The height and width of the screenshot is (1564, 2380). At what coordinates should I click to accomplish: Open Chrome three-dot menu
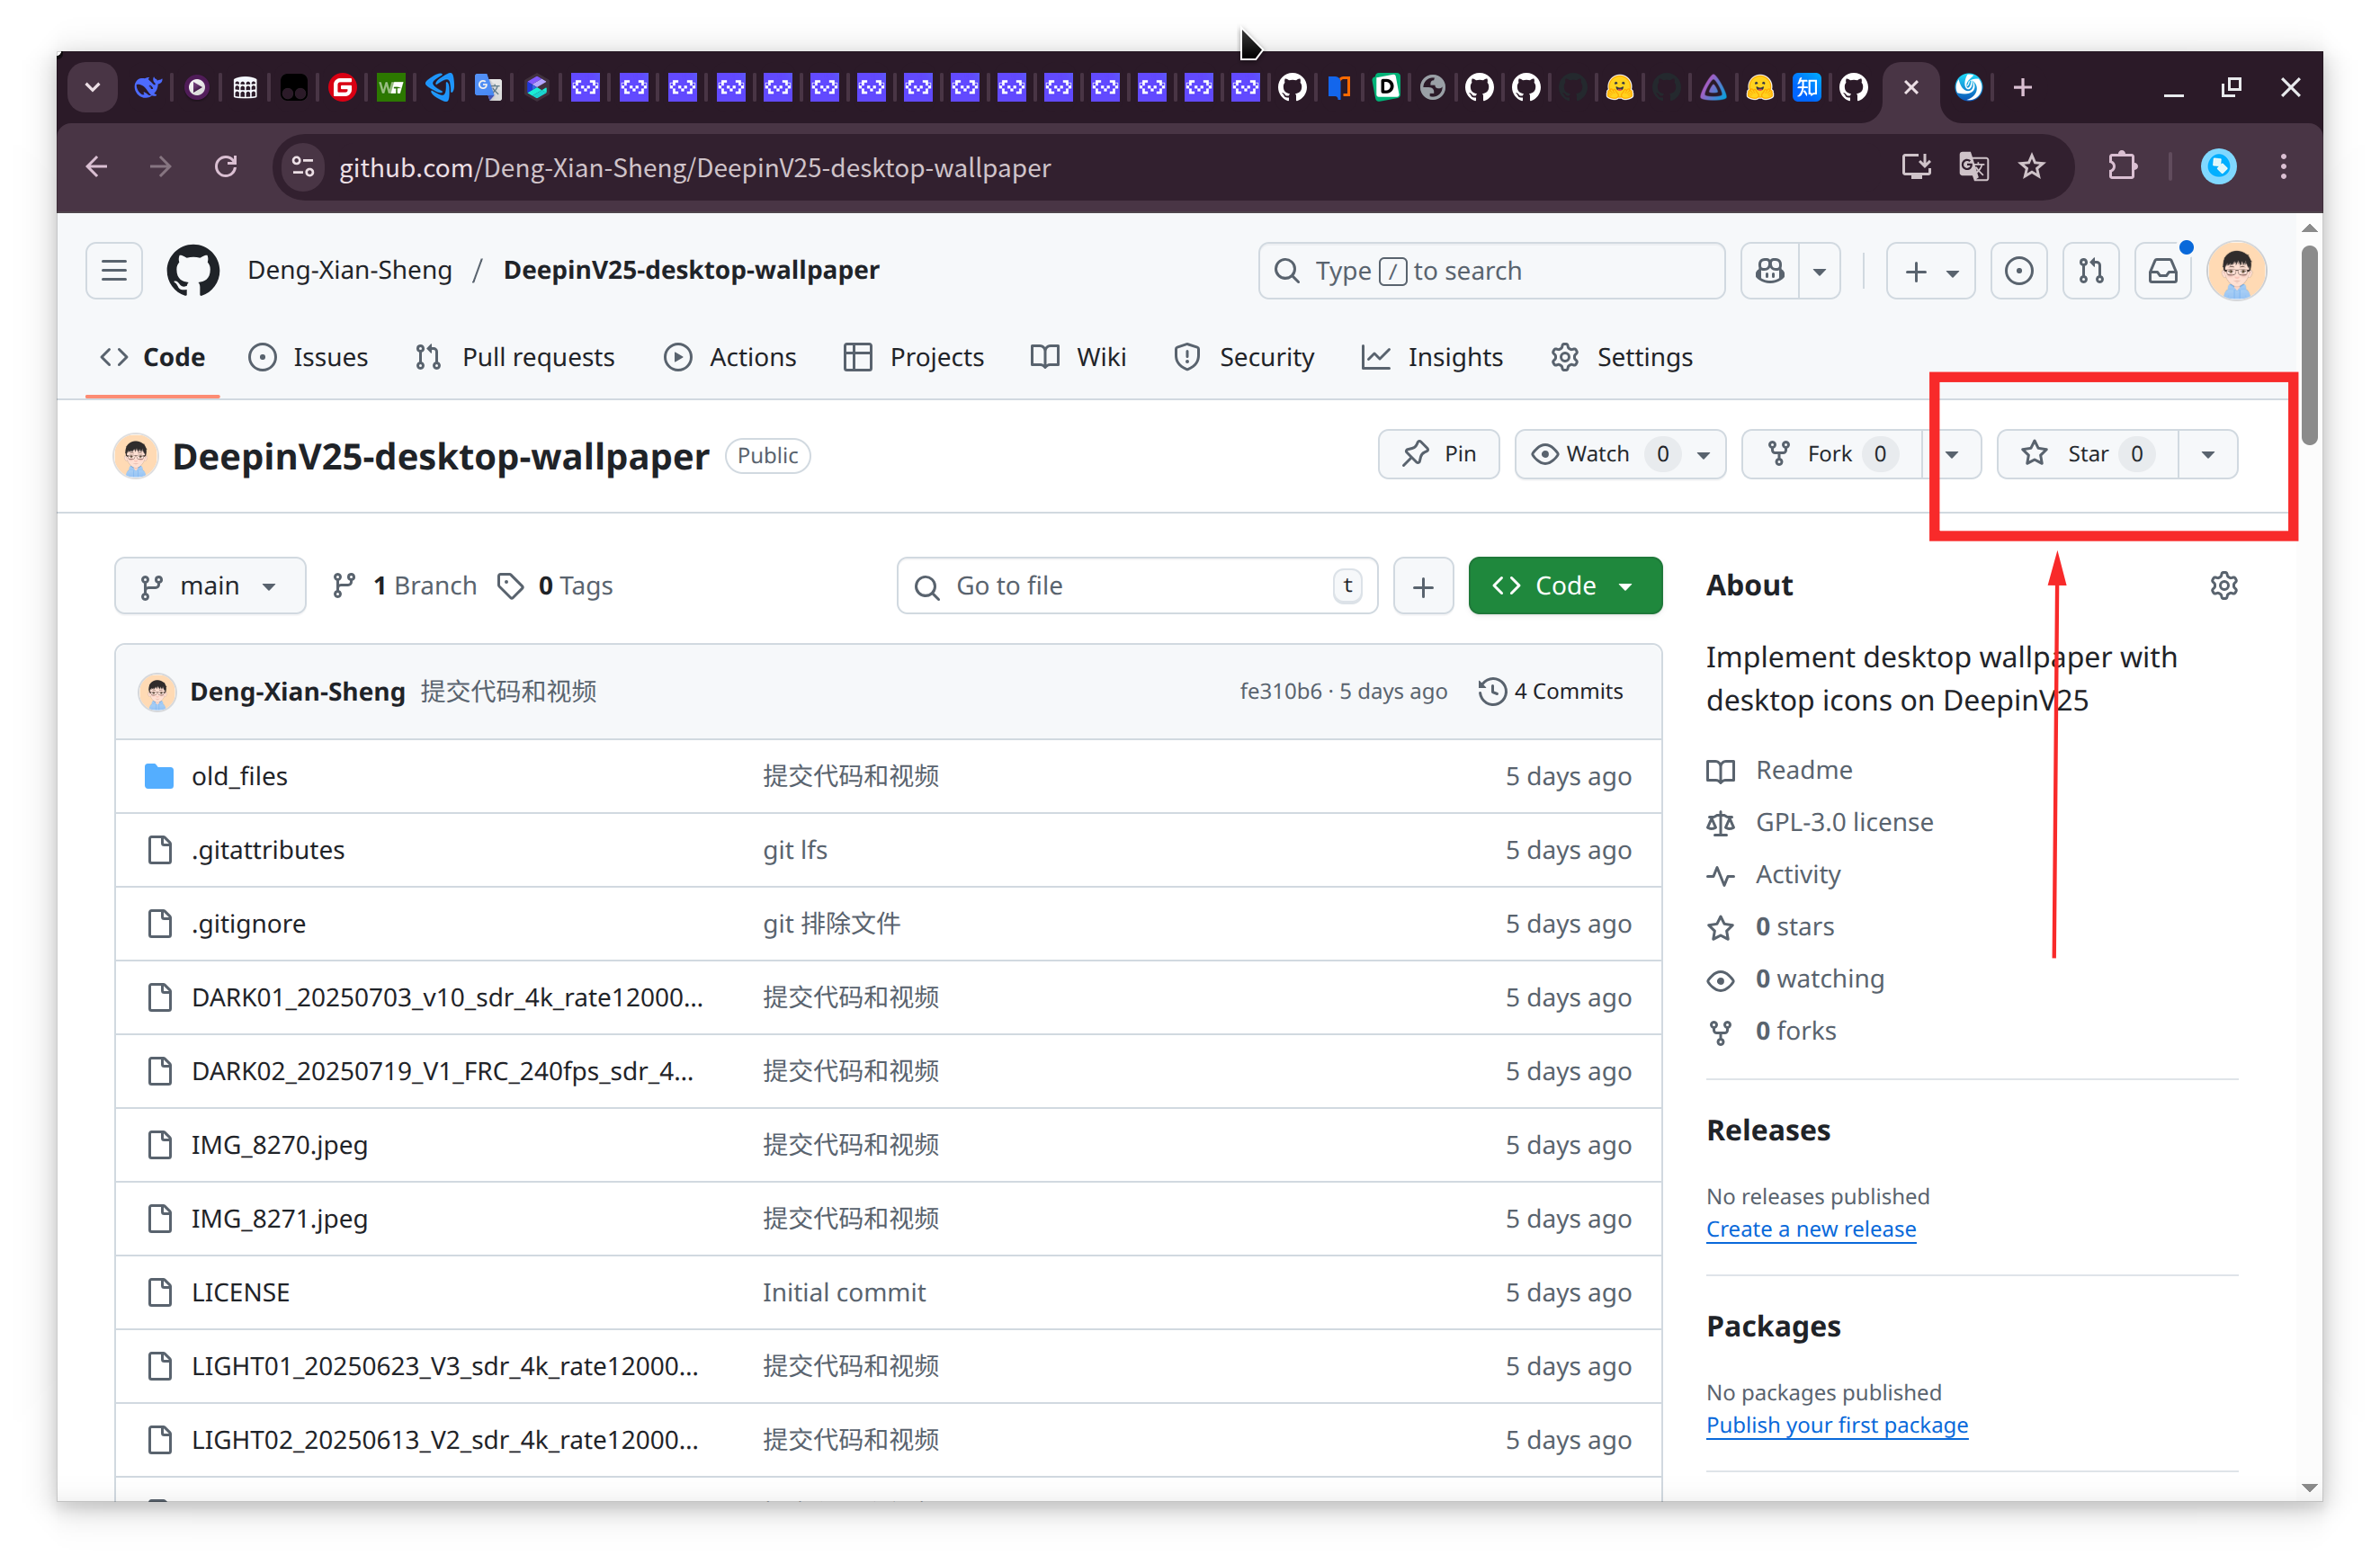(x=2283, y=167)
